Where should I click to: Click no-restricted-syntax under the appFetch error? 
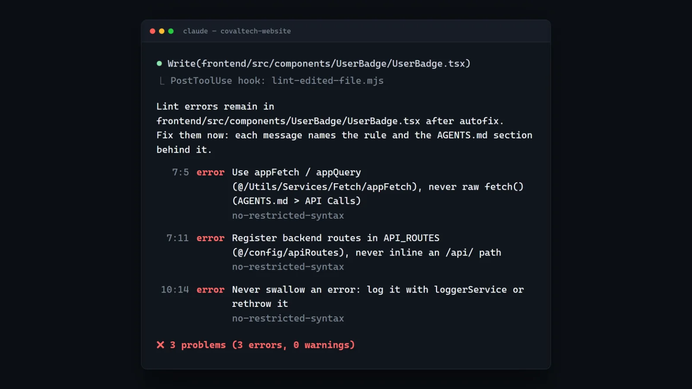(288, 215)
